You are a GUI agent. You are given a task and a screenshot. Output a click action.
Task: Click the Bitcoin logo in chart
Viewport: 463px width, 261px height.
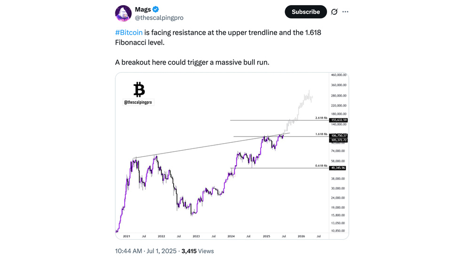[x=139, y=90]
